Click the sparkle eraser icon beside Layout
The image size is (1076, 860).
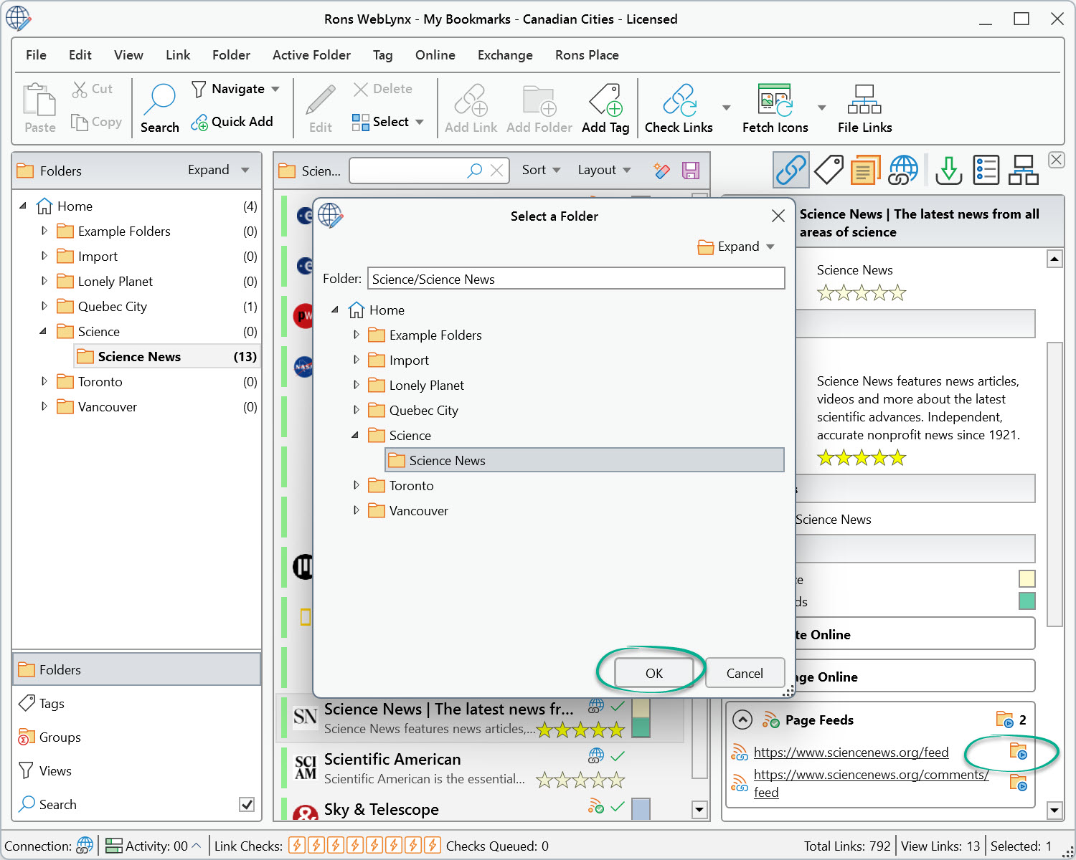click(x=661, y=170)
